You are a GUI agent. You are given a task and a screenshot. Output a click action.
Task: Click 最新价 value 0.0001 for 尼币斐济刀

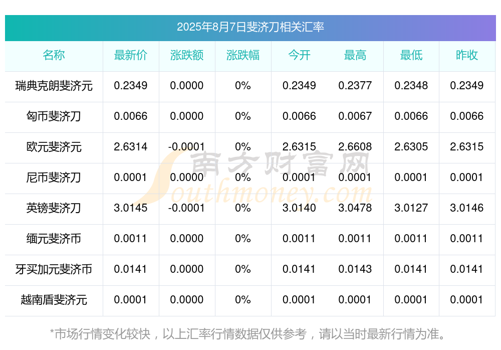coord(130,177)
